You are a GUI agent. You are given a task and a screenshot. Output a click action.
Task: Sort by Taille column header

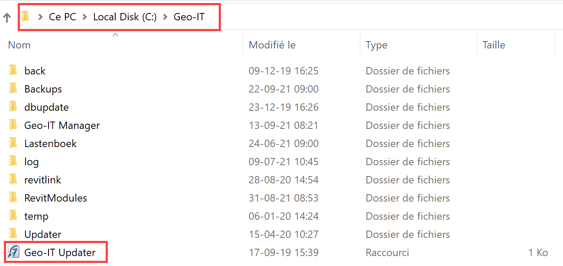pyautogui.click(x=494, y=45)
